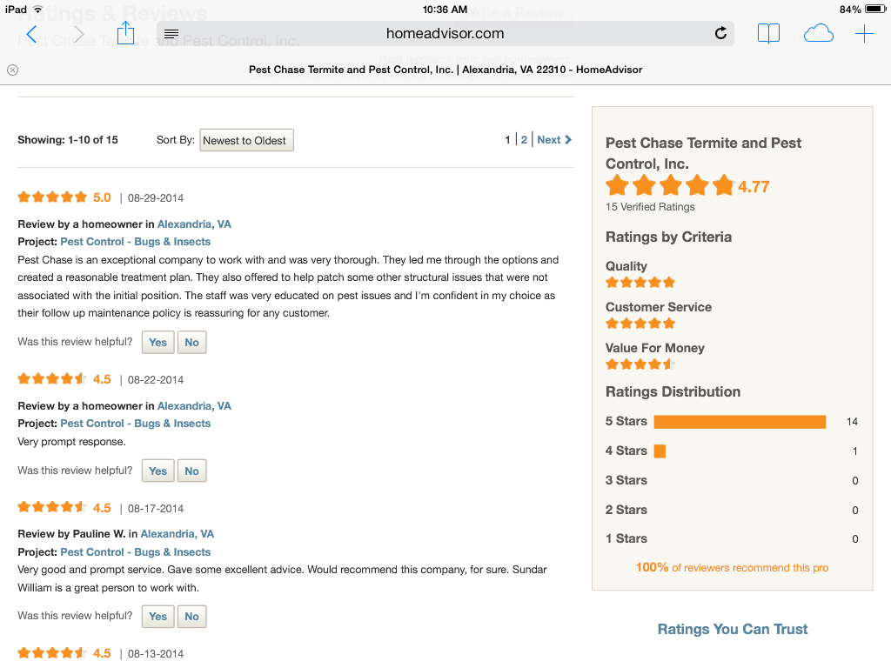The width and height of the screenshot is (891, 668).
Task: Go to reviews page 2
Action: [524, 140]
